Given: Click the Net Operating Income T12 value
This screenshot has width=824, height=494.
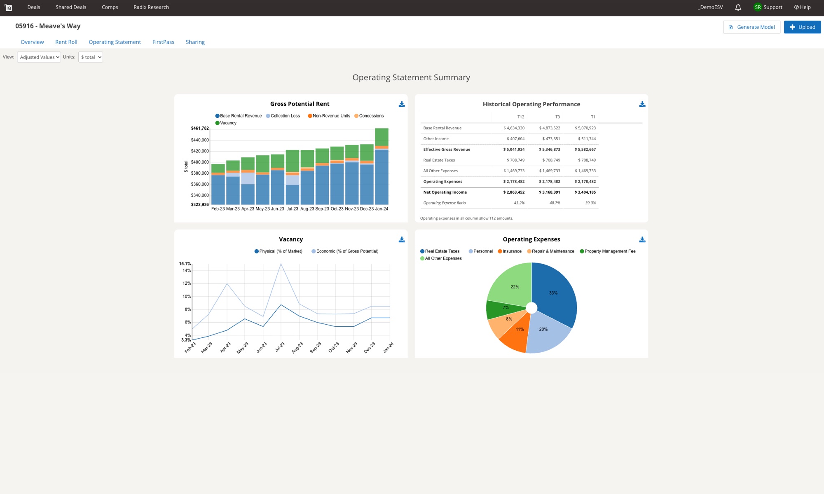Looking at the screenshot, I should [x=514, y=192].
